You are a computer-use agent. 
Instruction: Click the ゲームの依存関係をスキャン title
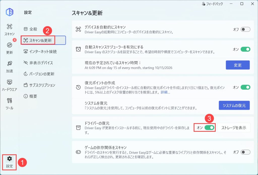point(106,147)
